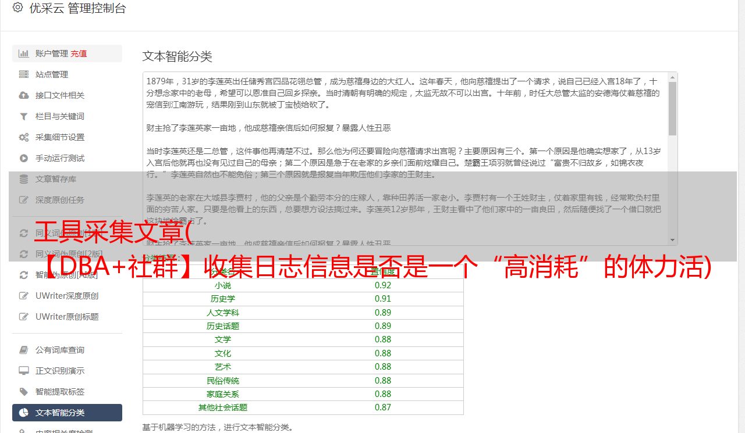Click the pie chart icon for 文本智能分类
Viewport: 745px width, 433px height.
pos(24,413)
